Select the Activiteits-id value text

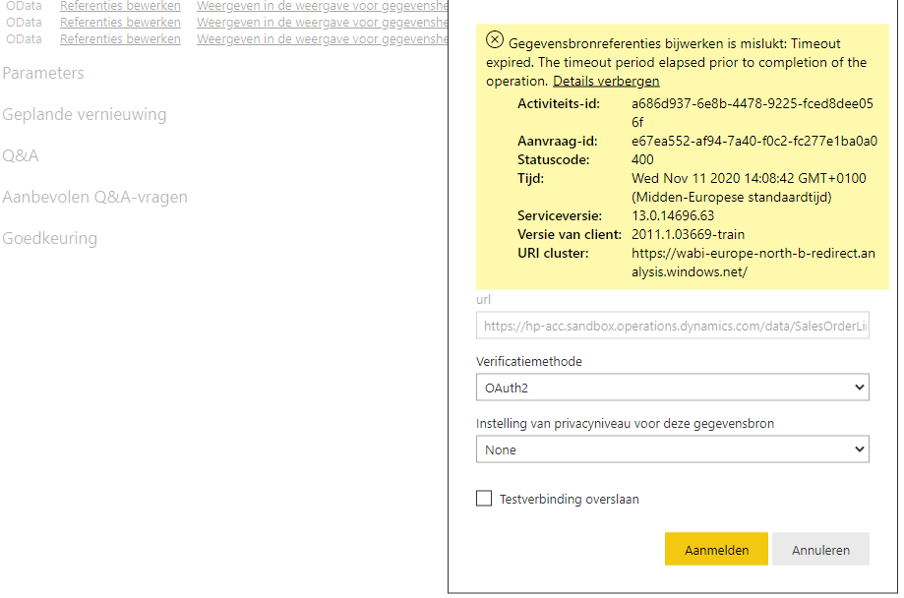[x=753, y=113]
